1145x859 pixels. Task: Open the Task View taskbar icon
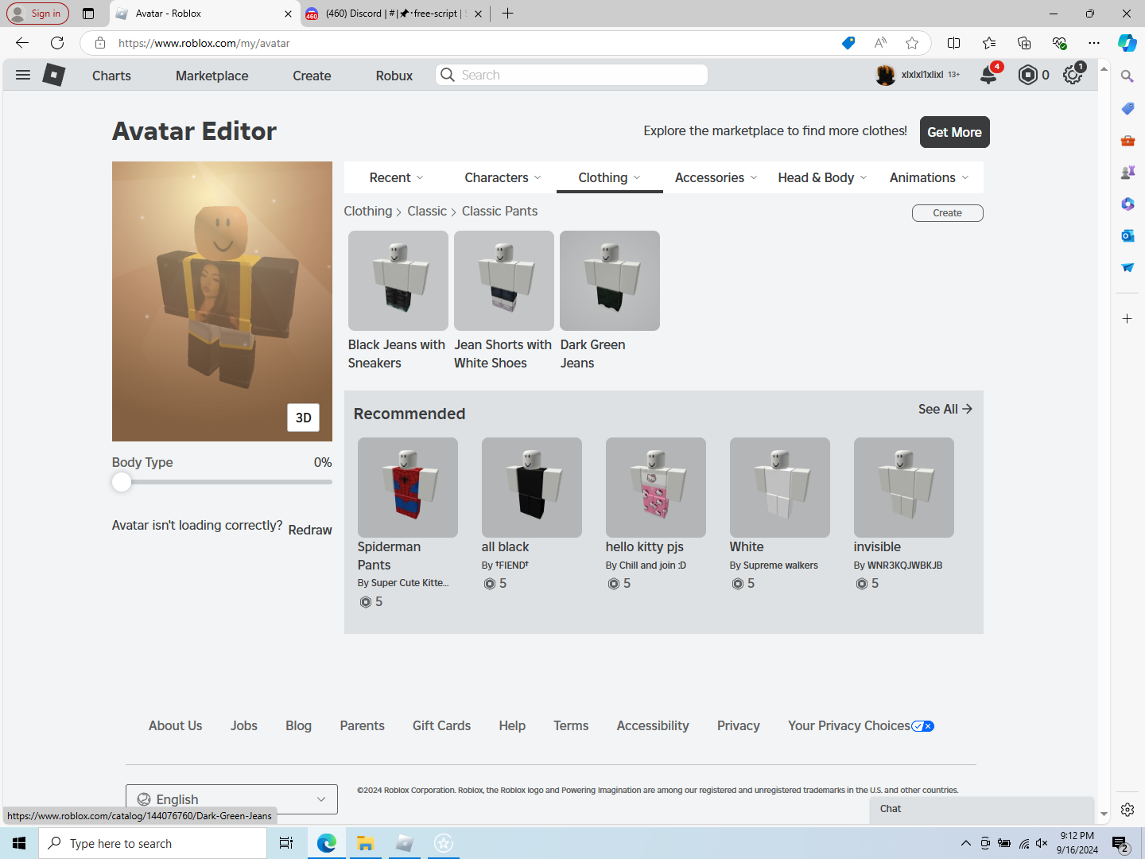(x=286, y=843)
